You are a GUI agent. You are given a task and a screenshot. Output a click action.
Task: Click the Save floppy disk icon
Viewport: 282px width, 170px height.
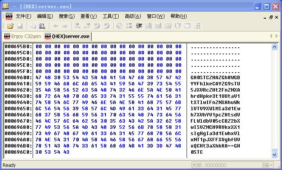point(20,26)
